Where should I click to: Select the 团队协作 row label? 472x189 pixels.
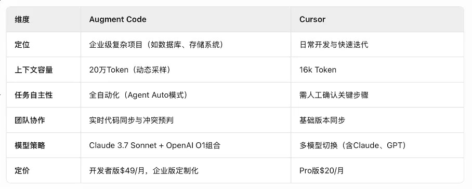click(x=30, y=120)
